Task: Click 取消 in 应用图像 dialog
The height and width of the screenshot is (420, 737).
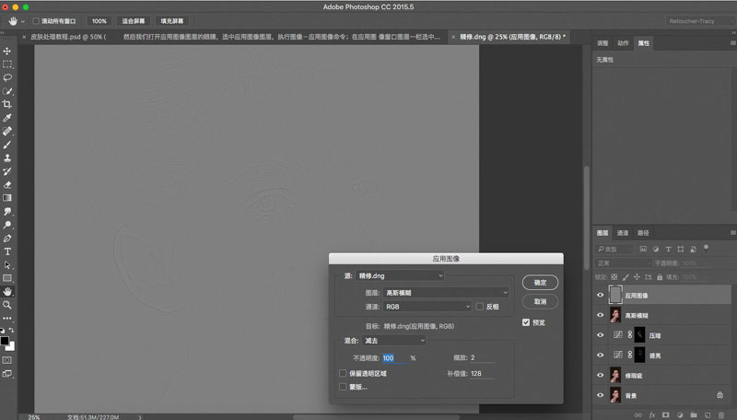Action: tap(540, 301)
